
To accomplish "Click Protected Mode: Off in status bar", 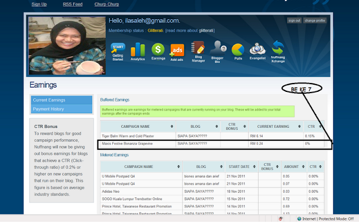I will (x=336, y=219).
